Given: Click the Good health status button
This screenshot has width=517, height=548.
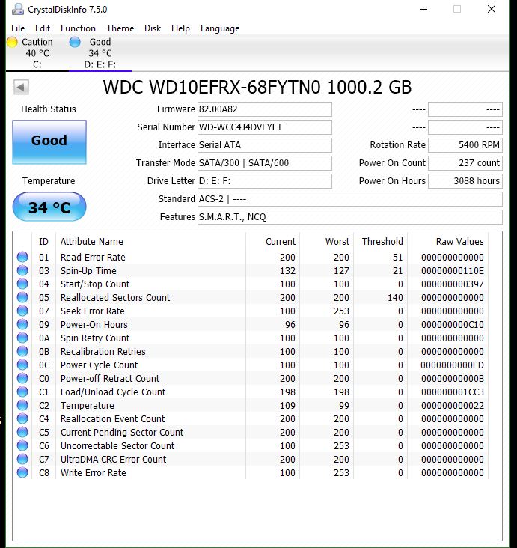Looking at the screenshot, I should 49,142.
